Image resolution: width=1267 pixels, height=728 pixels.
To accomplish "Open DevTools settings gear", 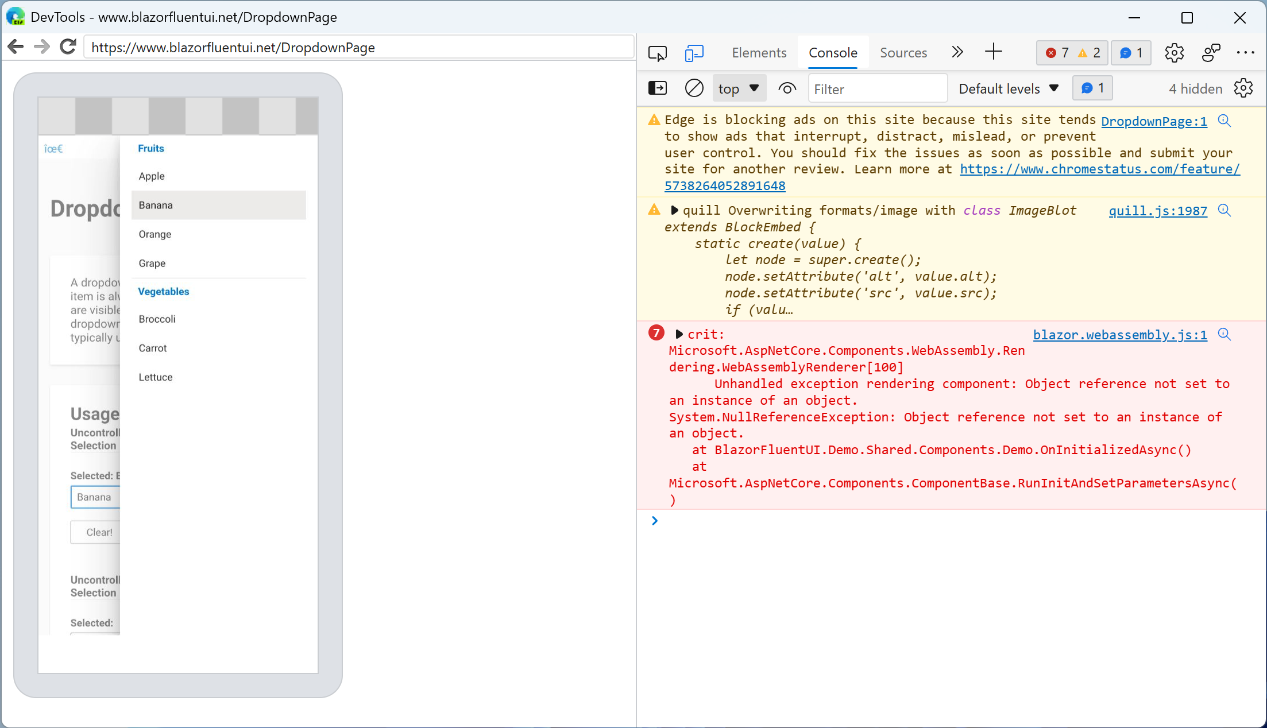I will pos(1174,52).
